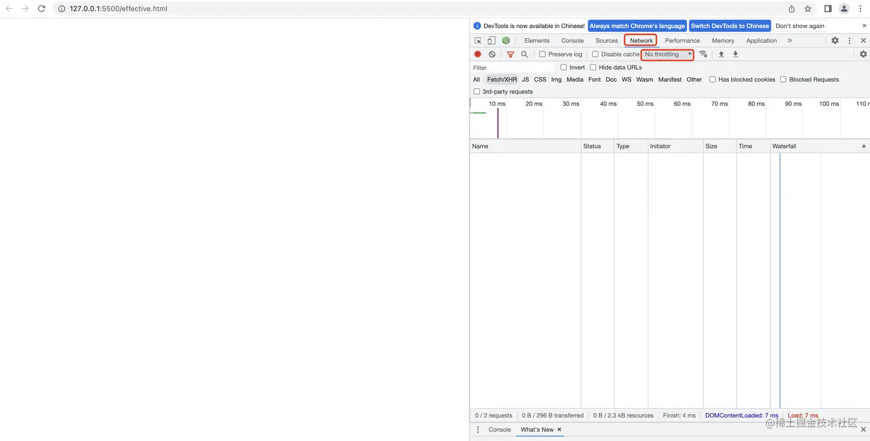Filter requests by Fetch/XHR

[x=502, y=79]
